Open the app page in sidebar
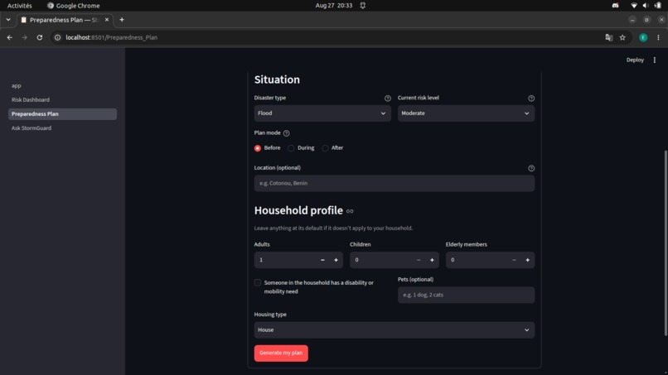 pos(17,85)
